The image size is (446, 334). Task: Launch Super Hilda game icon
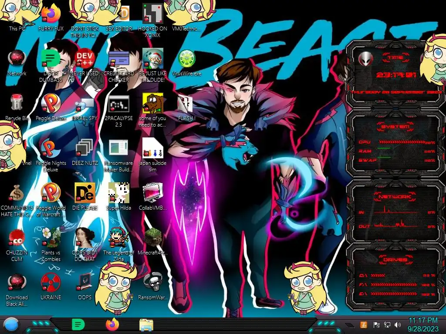point(118,197)
